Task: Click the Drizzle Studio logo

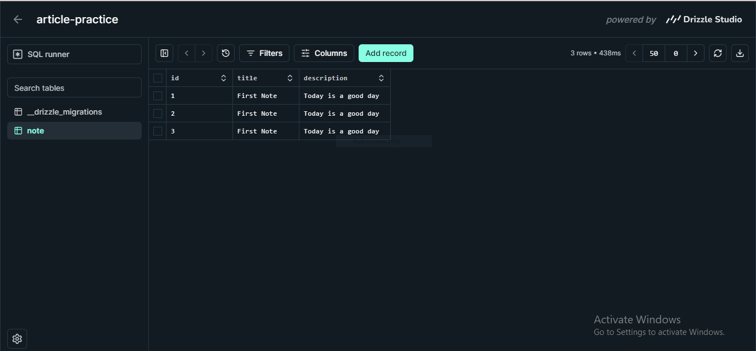Action: [x=703, y=19]
